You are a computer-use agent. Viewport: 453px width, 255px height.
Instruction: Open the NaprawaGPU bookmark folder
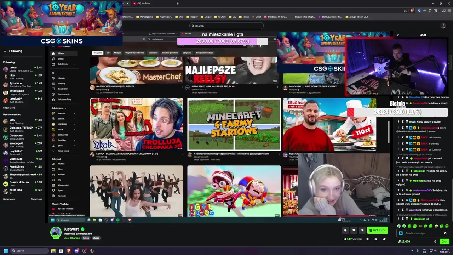(x=164, y=17)
